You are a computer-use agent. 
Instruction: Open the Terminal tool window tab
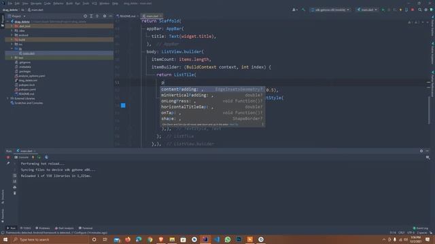(86, 228)
